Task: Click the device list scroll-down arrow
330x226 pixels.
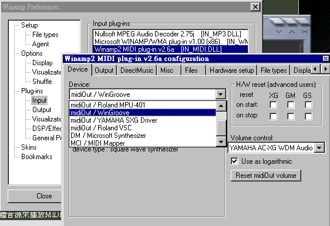Action: pyautogui.click(x=221, y=141)
